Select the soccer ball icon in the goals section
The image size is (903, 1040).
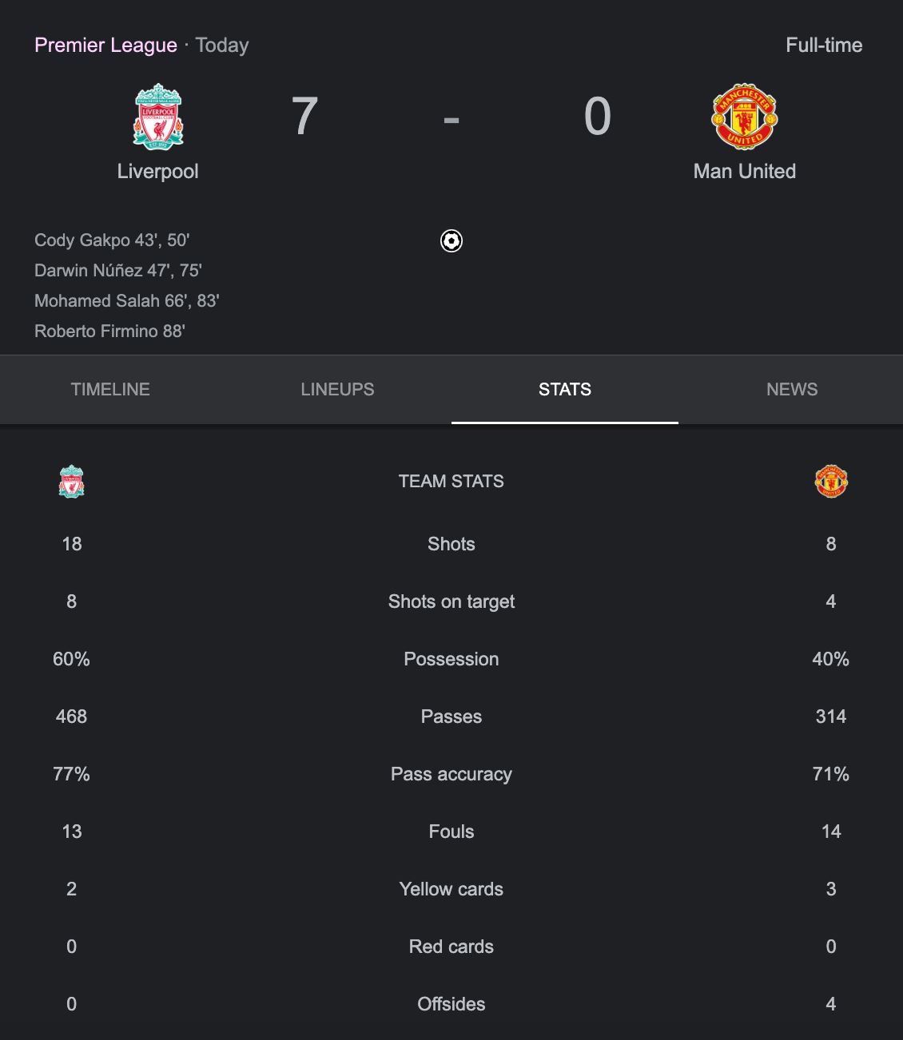[x=451, y=241]
